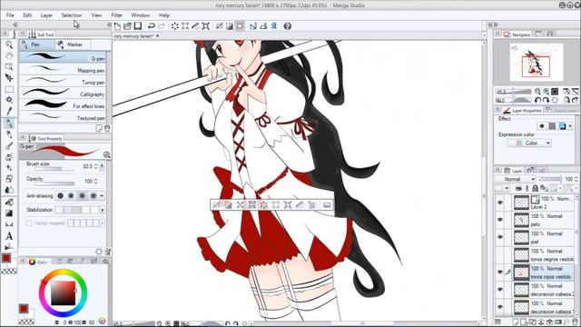581x327 pixels.
Task: Toggle visibility of piel layer
Action: pyautogui.click(x=500, y=237)
